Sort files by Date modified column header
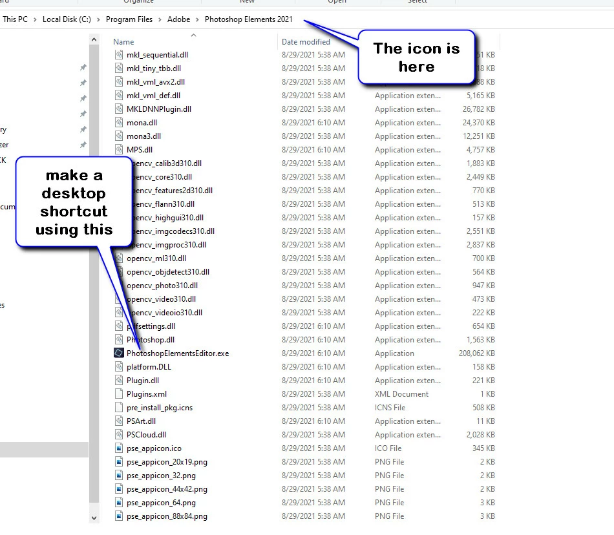614x535 pixels. (x=306, y=42)
